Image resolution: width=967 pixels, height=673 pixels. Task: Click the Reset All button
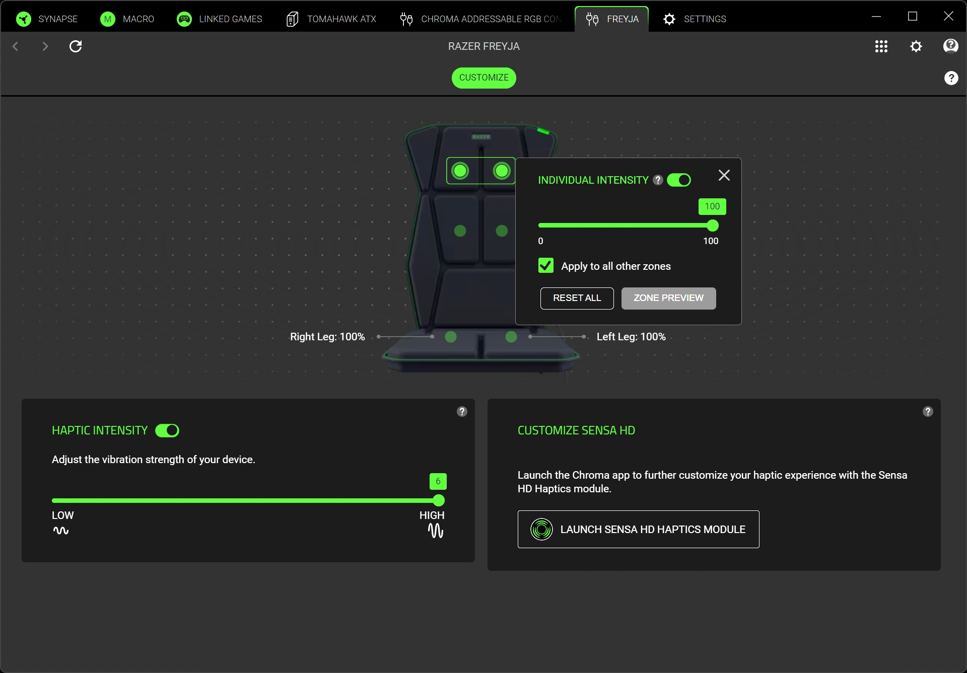[x=577, y=298]
